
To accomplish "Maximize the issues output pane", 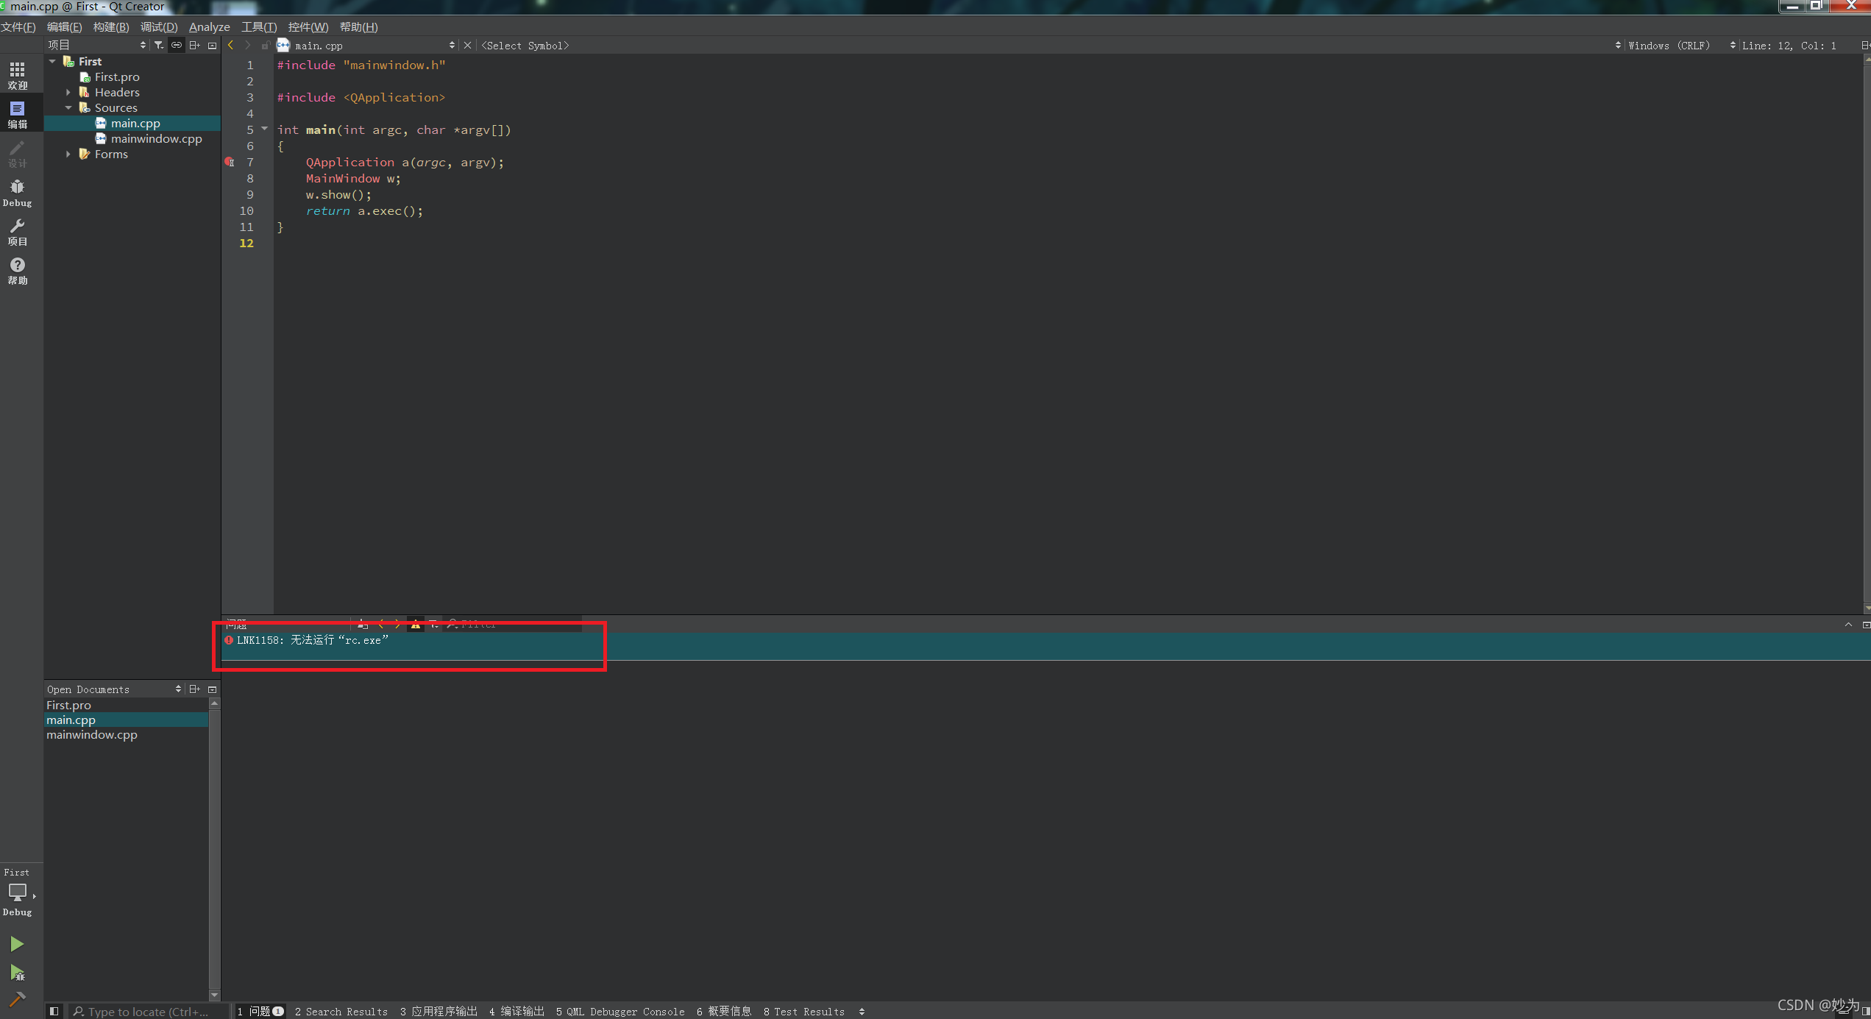I will coord(1848,624).
